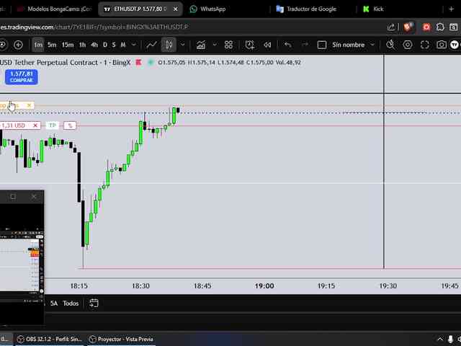
Task: Open chart settings gear icon
Action: (x=408, y=45)
